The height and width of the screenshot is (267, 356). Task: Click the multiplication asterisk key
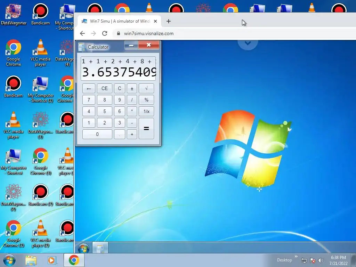coord(132,111)
